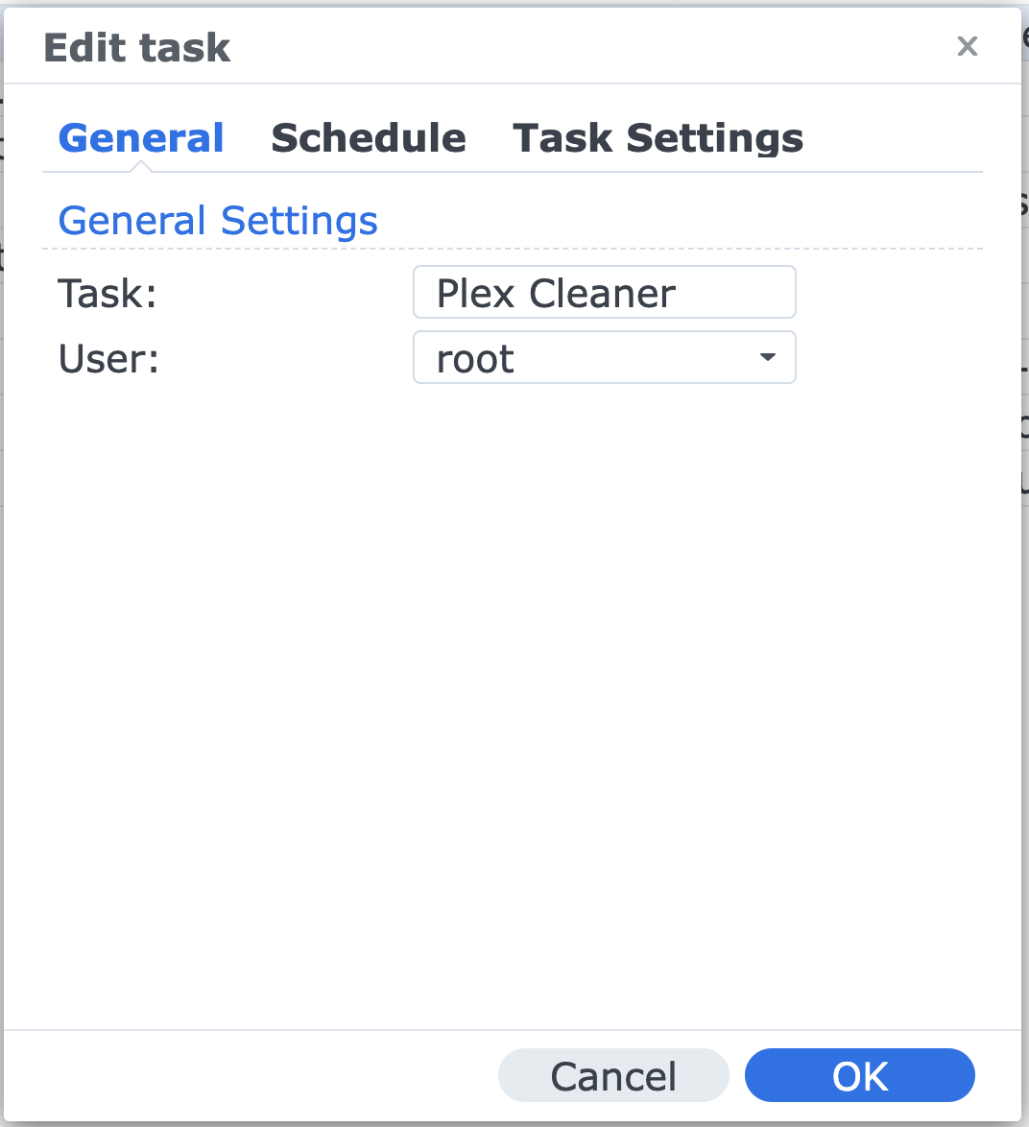Click the General Settings section heading
Screen dimensions: 1029x1127
pyautogui.click(x=218, y=220)
